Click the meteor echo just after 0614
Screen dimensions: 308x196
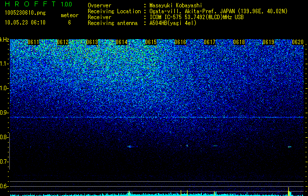coord(130,147)
